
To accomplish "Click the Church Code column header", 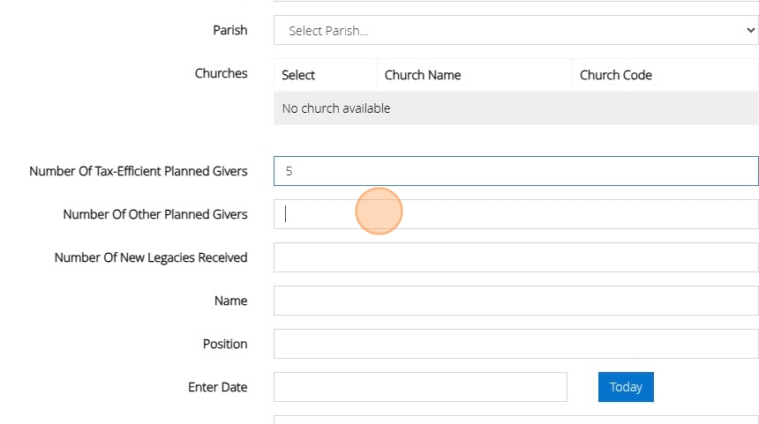I will (615, 75).
